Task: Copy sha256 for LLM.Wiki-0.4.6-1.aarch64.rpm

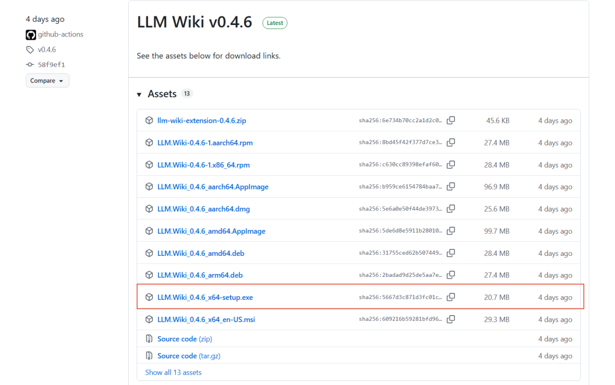Action: click(x=451, y=142)
